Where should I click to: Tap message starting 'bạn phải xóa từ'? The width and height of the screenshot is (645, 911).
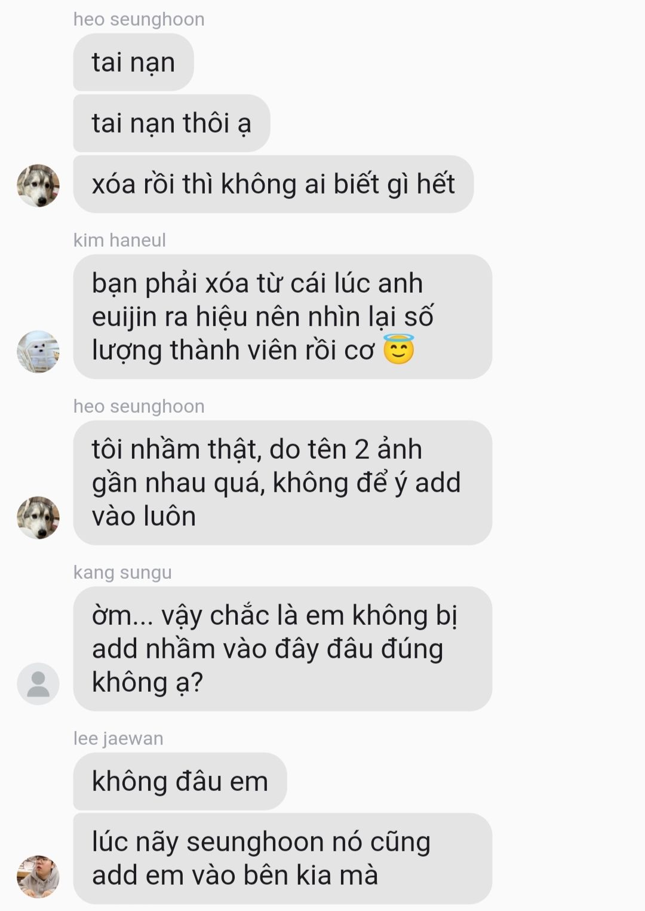(x=282, y=317)
